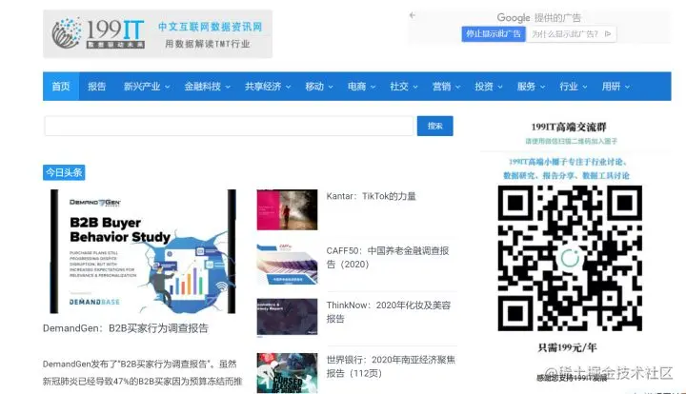
Task: Open 世界银行: 2020年南亚经济聚焦报告 link
Action: 391,366
